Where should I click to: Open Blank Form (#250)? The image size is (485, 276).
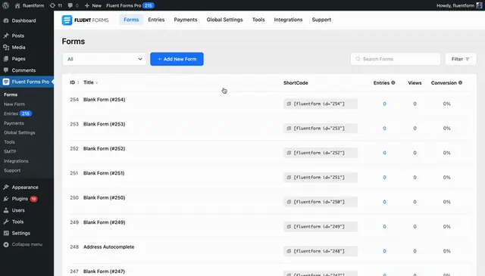tap(105, 197)
